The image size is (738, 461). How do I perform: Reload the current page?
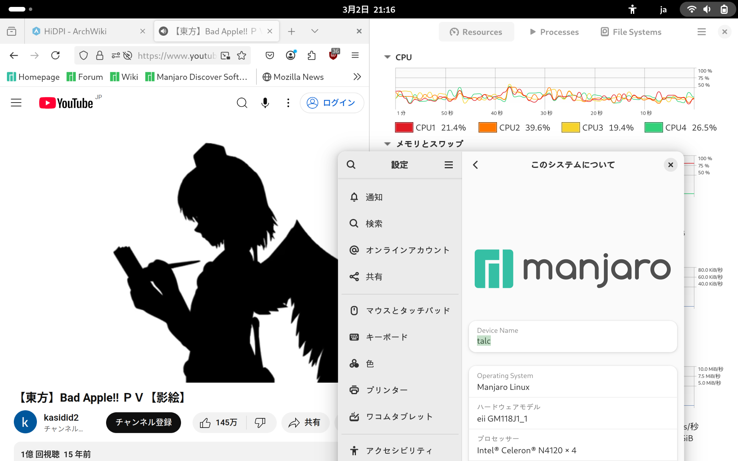(x=55, y=56)
